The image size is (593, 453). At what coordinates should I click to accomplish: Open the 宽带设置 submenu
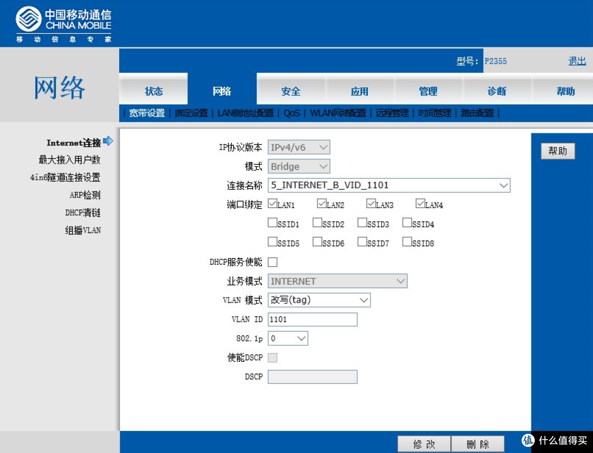(147, 113)
